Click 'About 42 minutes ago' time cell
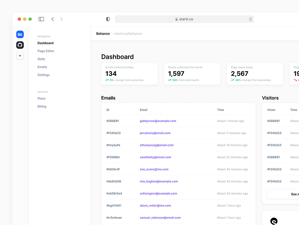This screenshot has height=225, width=299. (233, 169)
